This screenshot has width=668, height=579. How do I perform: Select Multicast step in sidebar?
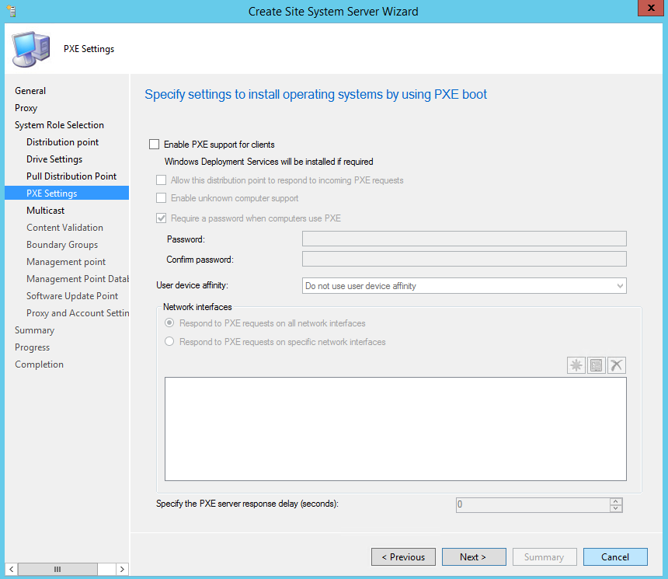click(x=46, y=210)
